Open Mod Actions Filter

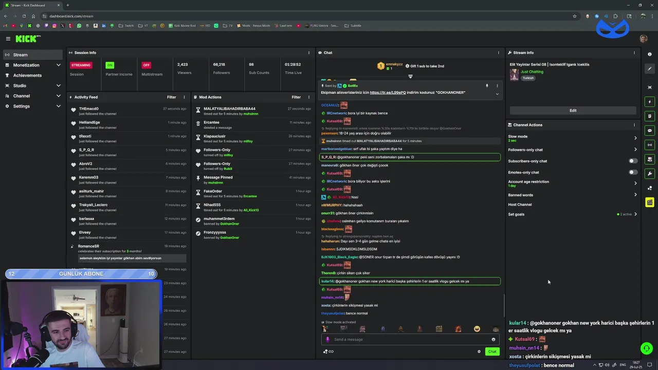click(x=296, y=97)
